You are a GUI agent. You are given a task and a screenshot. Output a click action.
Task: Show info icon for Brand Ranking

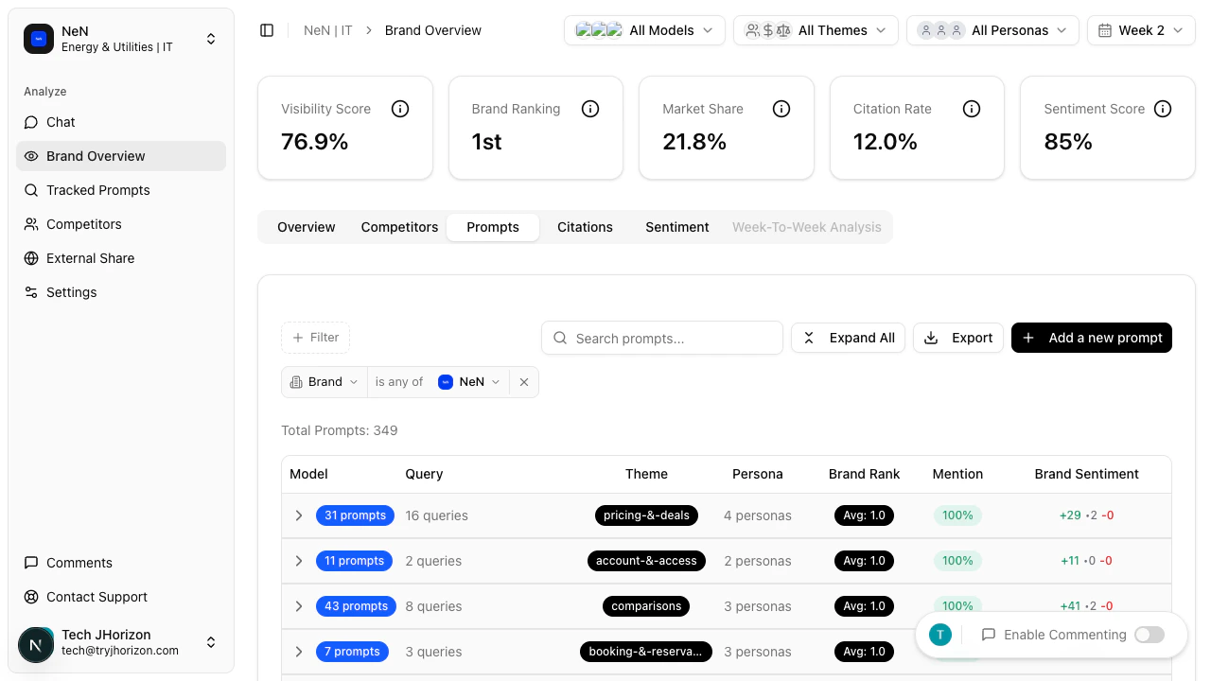pyautogui.click(x=590, y=109)
